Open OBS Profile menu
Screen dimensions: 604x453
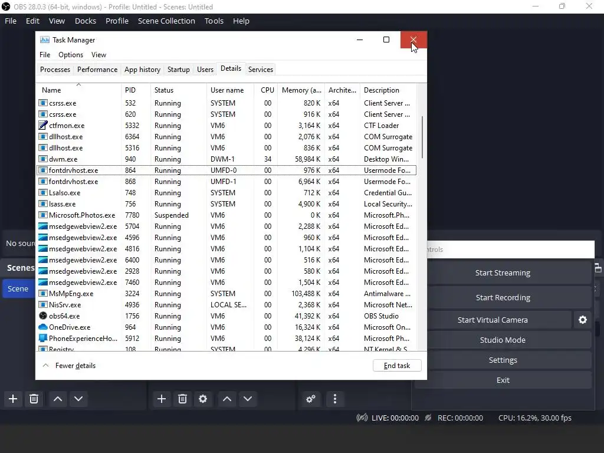point(117,21)
